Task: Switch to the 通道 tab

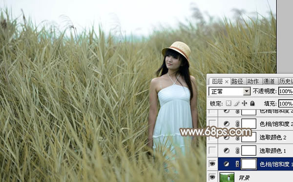Action: pos(269,81)
